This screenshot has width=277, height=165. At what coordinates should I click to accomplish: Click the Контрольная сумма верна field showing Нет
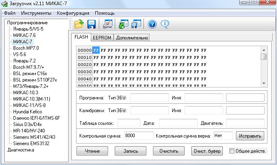click(x=223, y=136)
